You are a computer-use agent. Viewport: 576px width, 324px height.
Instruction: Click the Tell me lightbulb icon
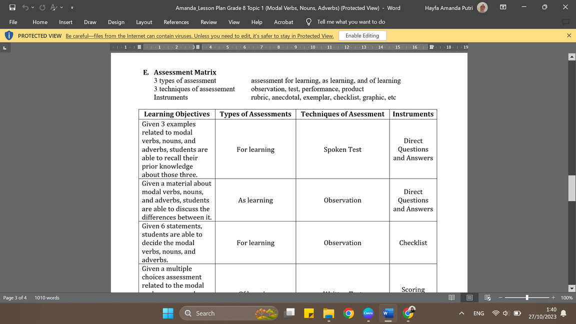click(308, 22)
